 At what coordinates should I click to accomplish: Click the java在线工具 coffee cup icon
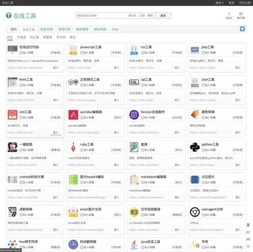pyautogui.click(x=134, y=244)
